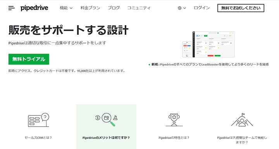
Task: Click the 販売をサポートする設計 heading
Action: click(x=69, y=30)
